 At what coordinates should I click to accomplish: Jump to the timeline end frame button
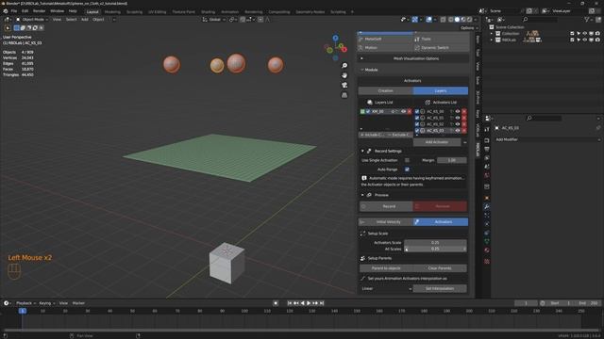tap(322, 303)
